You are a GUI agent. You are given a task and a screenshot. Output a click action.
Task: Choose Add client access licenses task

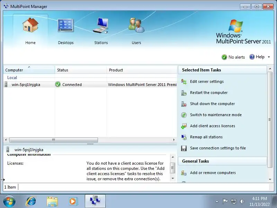pos(213,126)
